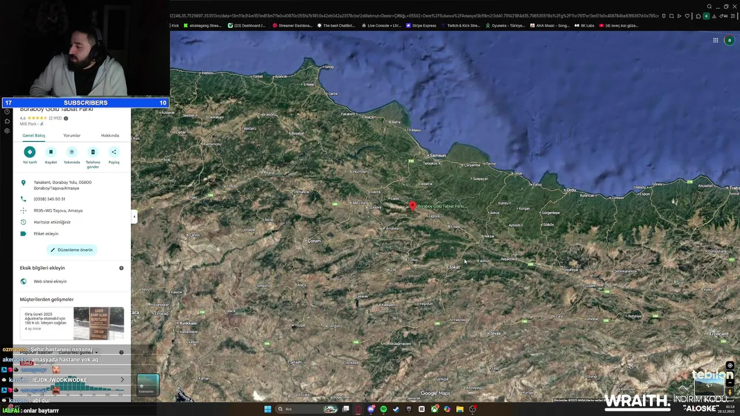The width and height of the screenshot is (740, 416).
Task: Click the Web sitesi ekleyin link
Action: pos(50,281)
